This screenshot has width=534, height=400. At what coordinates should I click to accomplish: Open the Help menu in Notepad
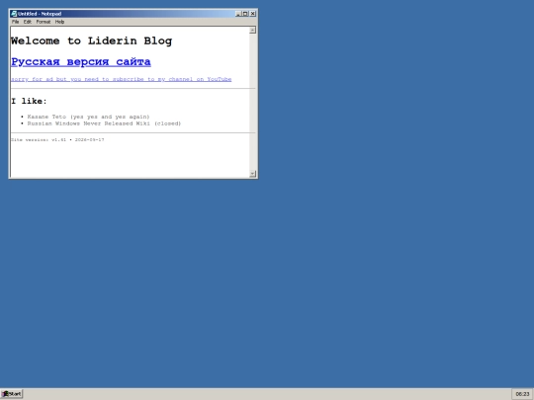tap(59, 22)
